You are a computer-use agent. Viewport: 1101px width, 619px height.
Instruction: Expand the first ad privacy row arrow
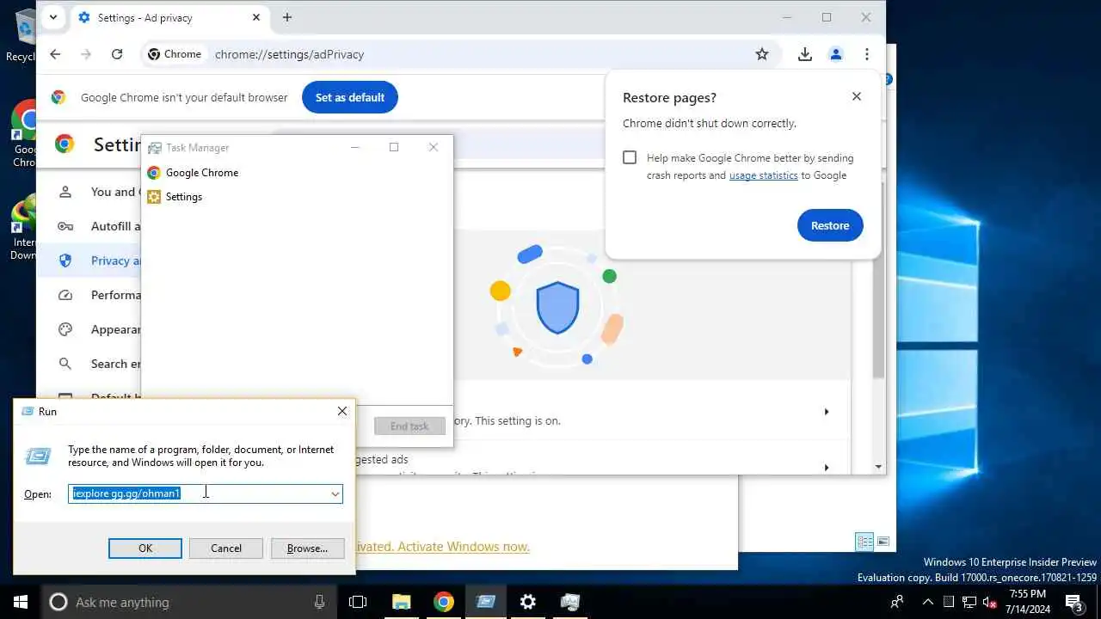[827, 412]
